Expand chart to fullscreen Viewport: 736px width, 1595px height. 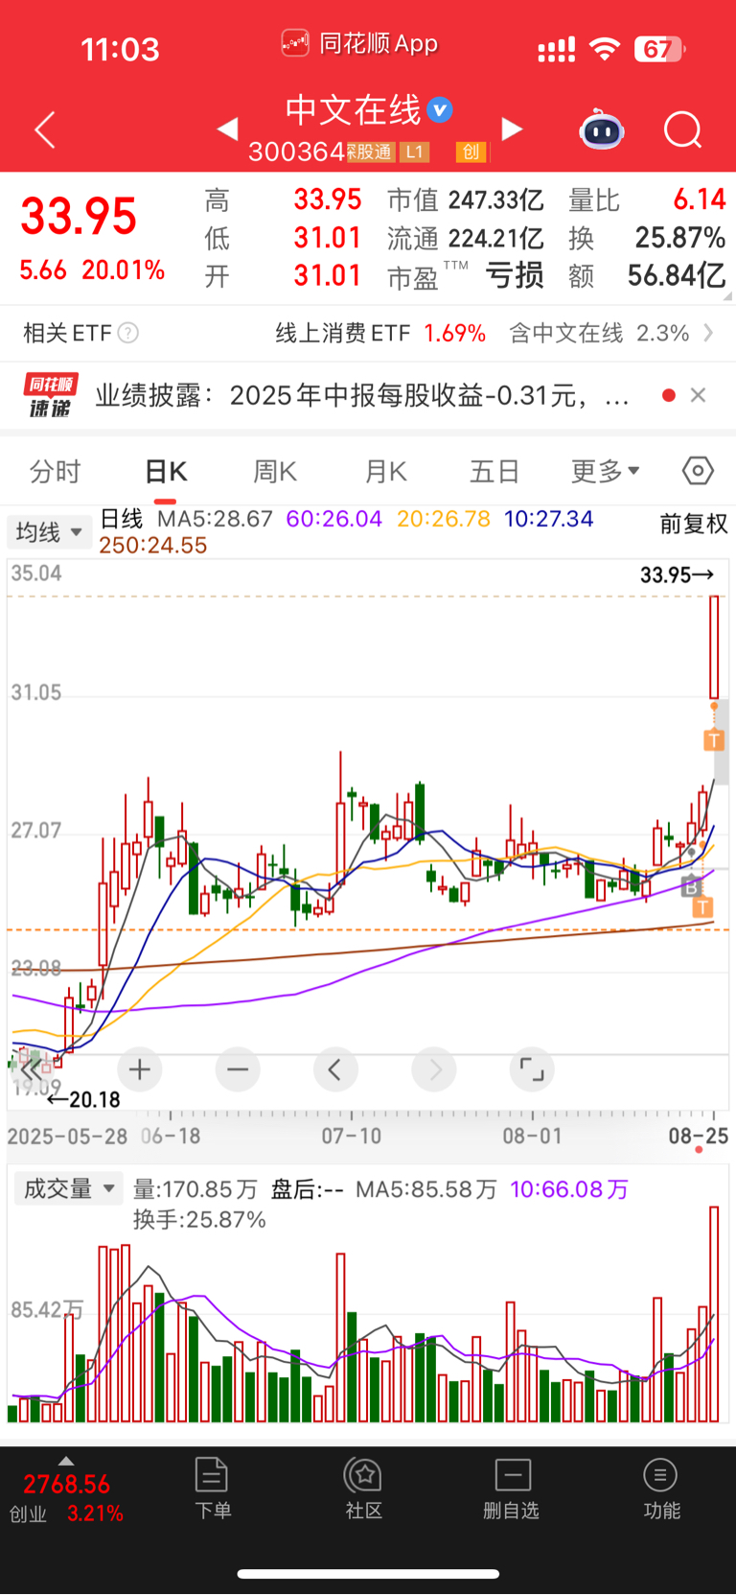tap(532, 1069)
